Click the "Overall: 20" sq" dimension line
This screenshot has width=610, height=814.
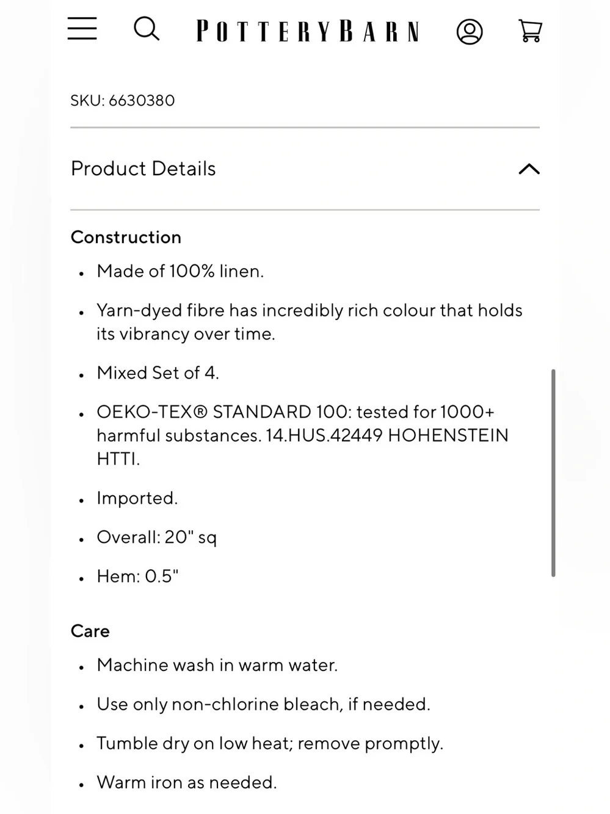156,537
